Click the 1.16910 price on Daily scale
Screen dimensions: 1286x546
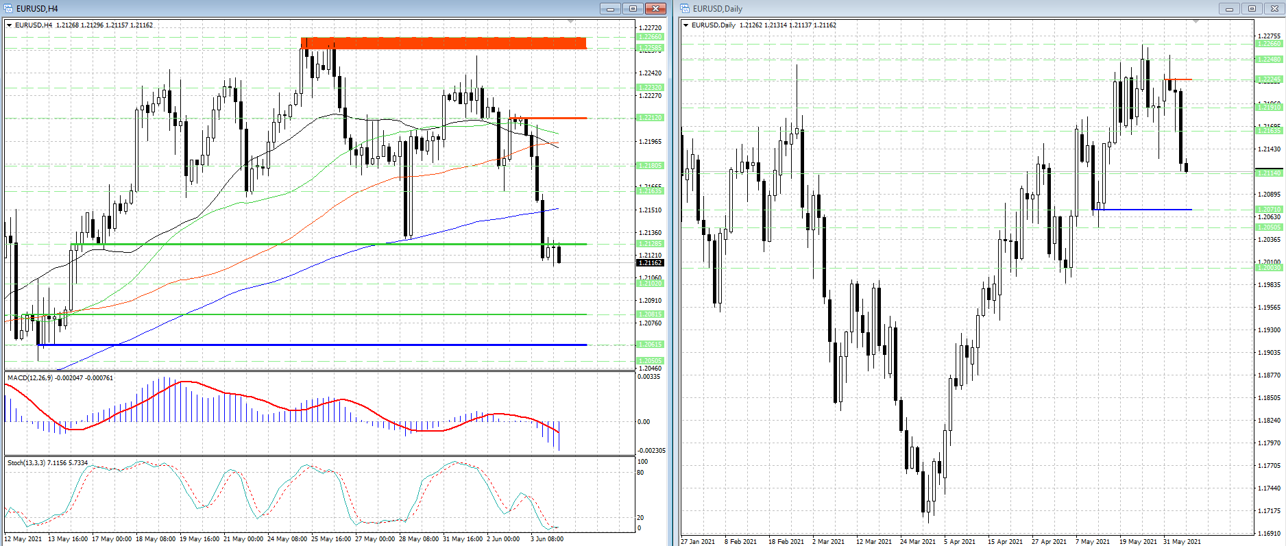(x=1269, y=534)
